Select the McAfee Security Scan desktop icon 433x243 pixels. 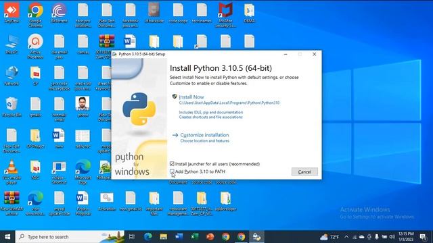point(225,15)
